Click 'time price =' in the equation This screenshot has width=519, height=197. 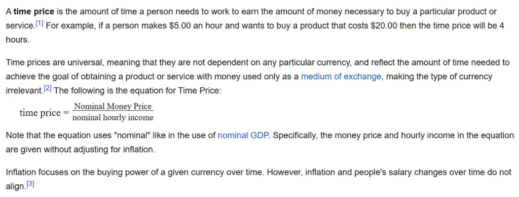pyautogui.click(x=44, y=113)
